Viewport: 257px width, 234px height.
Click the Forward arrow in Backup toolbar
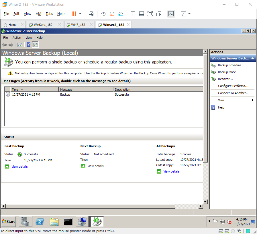point(11,45)
